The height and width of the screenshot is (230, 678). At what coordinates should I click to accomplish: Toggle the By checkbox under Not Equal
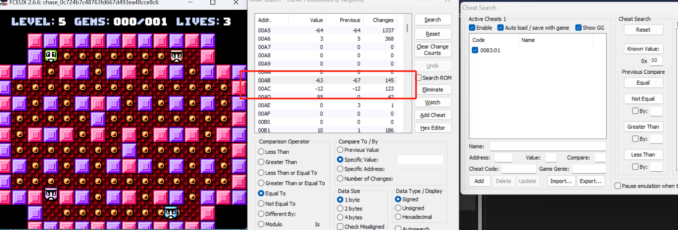tap(635, 111)
